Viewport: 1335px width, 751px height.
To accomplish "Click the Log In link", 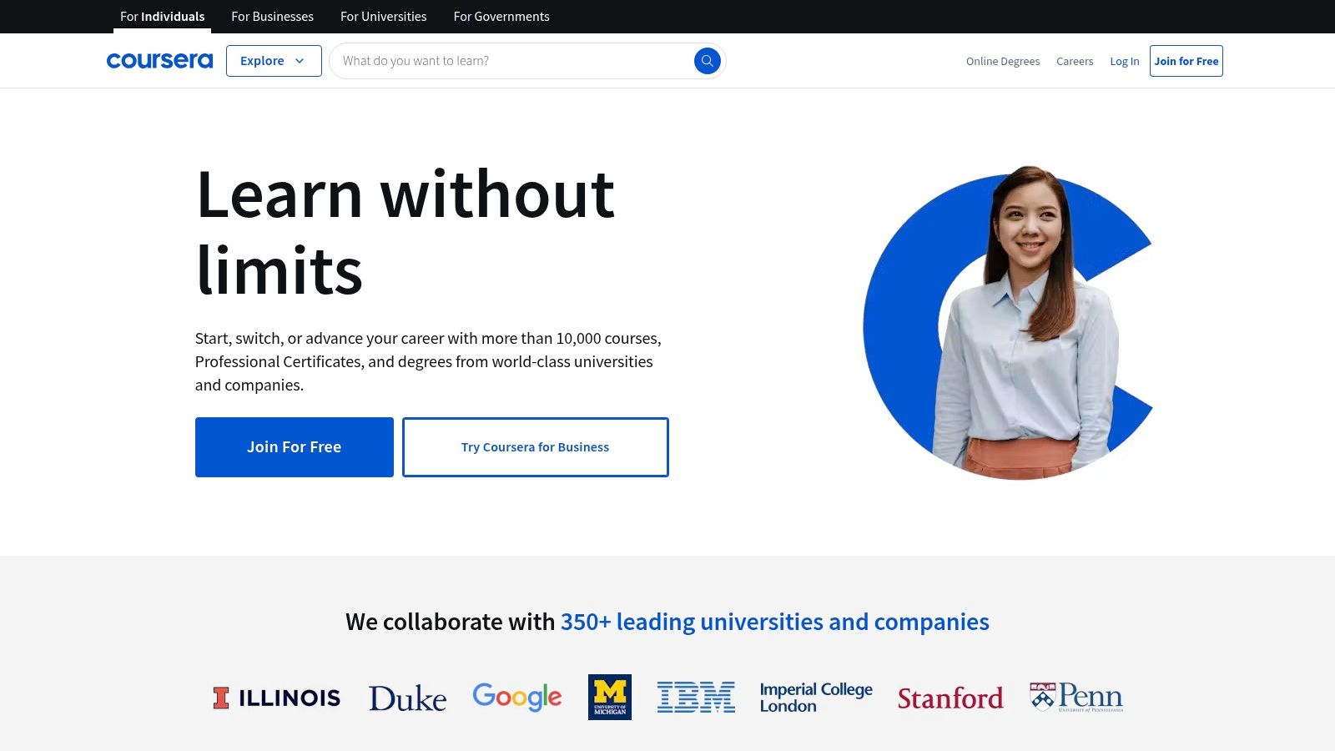I will pyautogui.click(x=1124, y=60).
